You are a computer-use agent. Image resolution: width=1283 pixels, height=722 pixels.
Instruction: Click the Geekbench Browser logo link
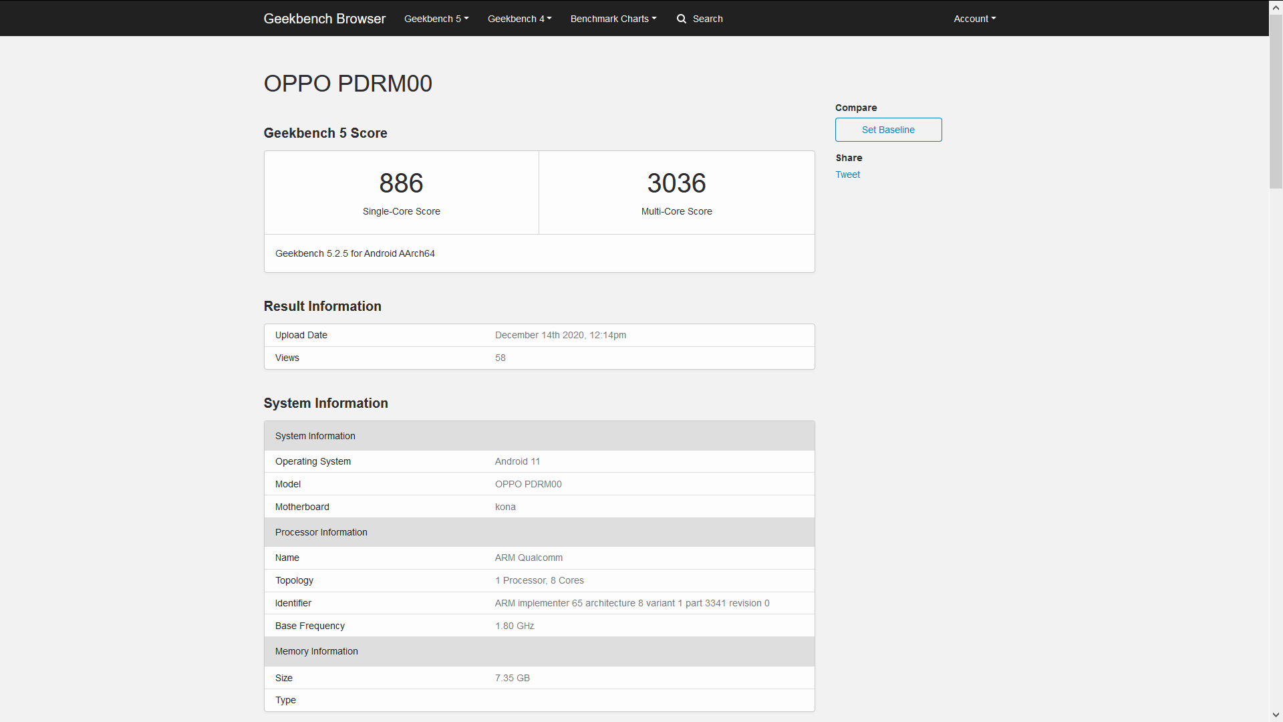click(x=324, y=19)
